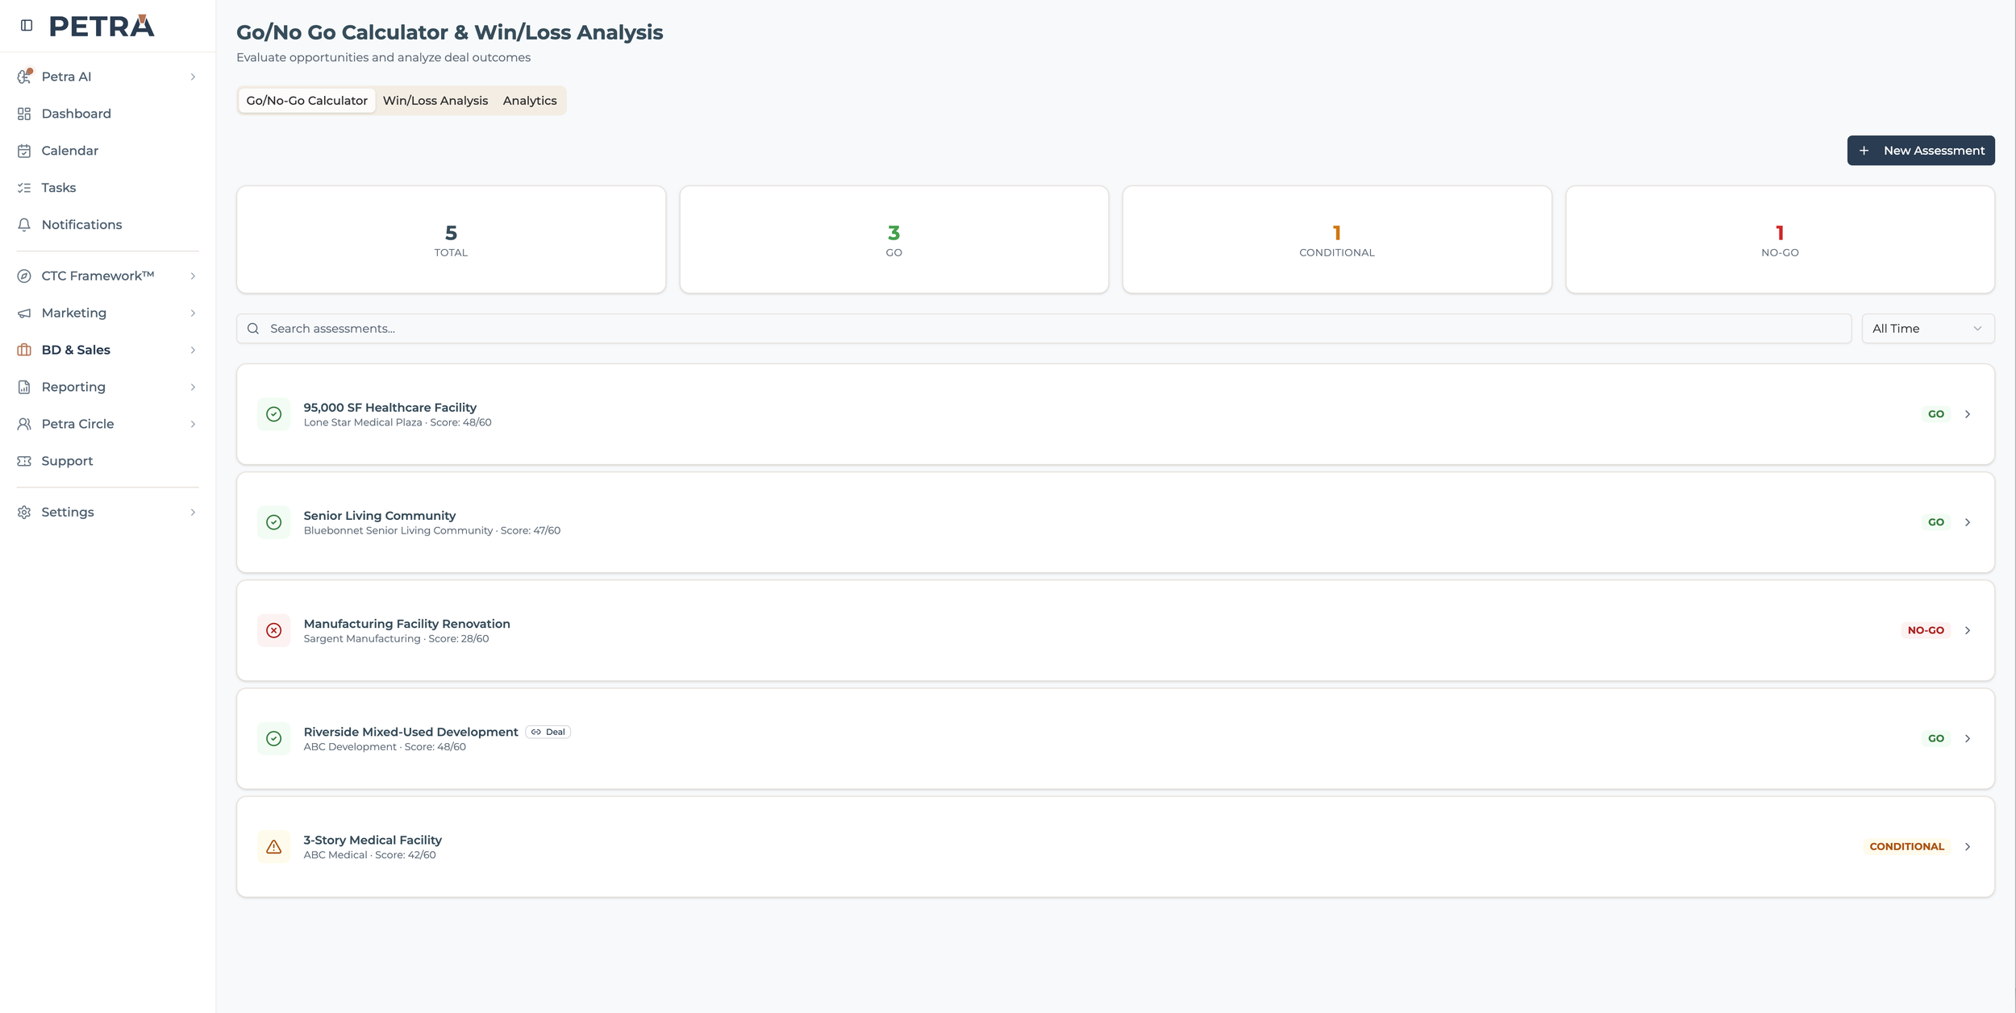Click the NO-GO 1 summary card
2016x1013 pixels.
tap(1780, 239)
